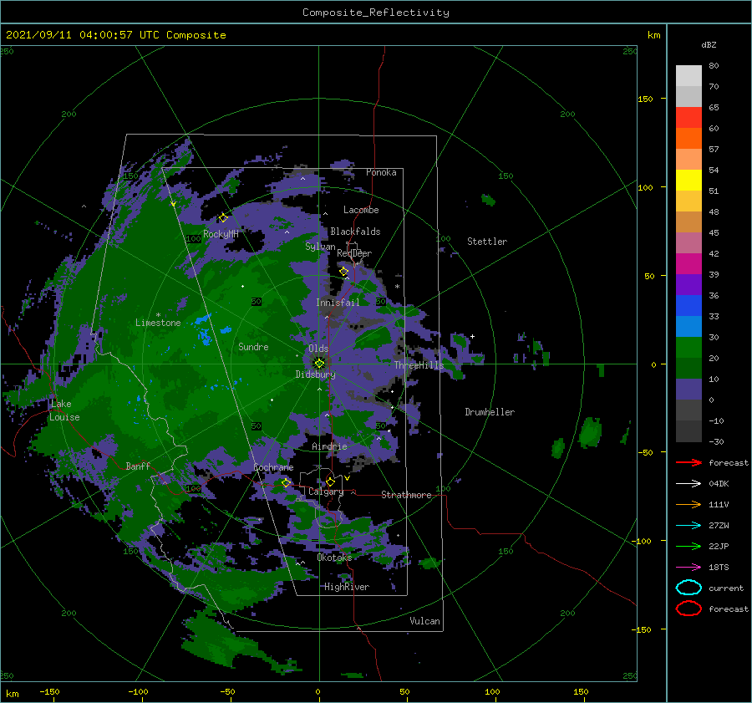The height and width of the screenshot is (703, 752).
Task: Click the Didsbury label
Action: click(315, 374)
